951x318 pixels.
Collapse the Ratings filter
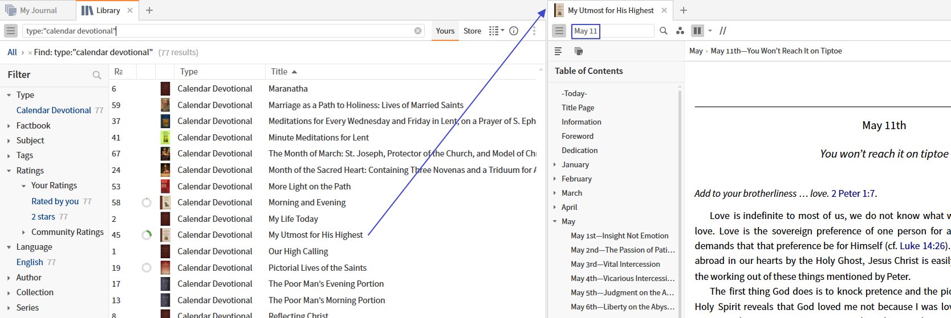point(9,171)
